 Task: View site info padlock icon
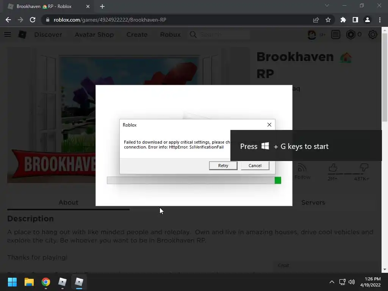click(x=48, y=20)
